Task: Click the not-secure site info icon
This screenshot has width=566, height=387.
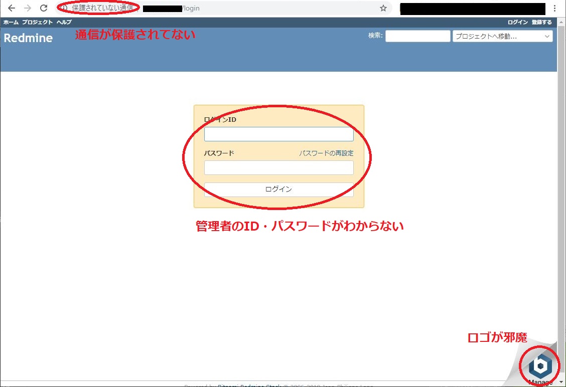Action: coord(64,8)
